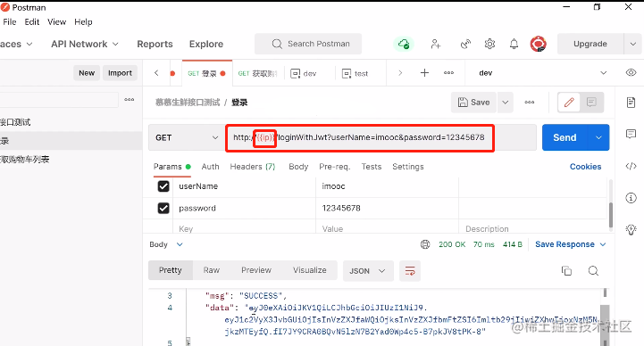644x346 pixels.
Task: Open the request info icon
Action: (631, 198)
